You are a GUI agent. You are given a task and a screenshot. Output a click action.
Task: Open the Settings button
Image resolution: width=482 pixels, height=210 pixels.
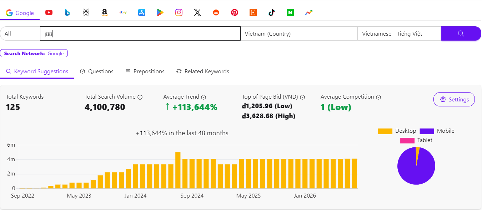454,99
